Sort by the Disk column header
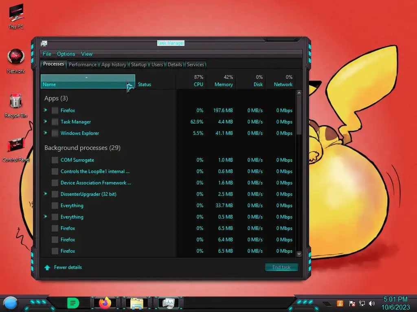 250,81
